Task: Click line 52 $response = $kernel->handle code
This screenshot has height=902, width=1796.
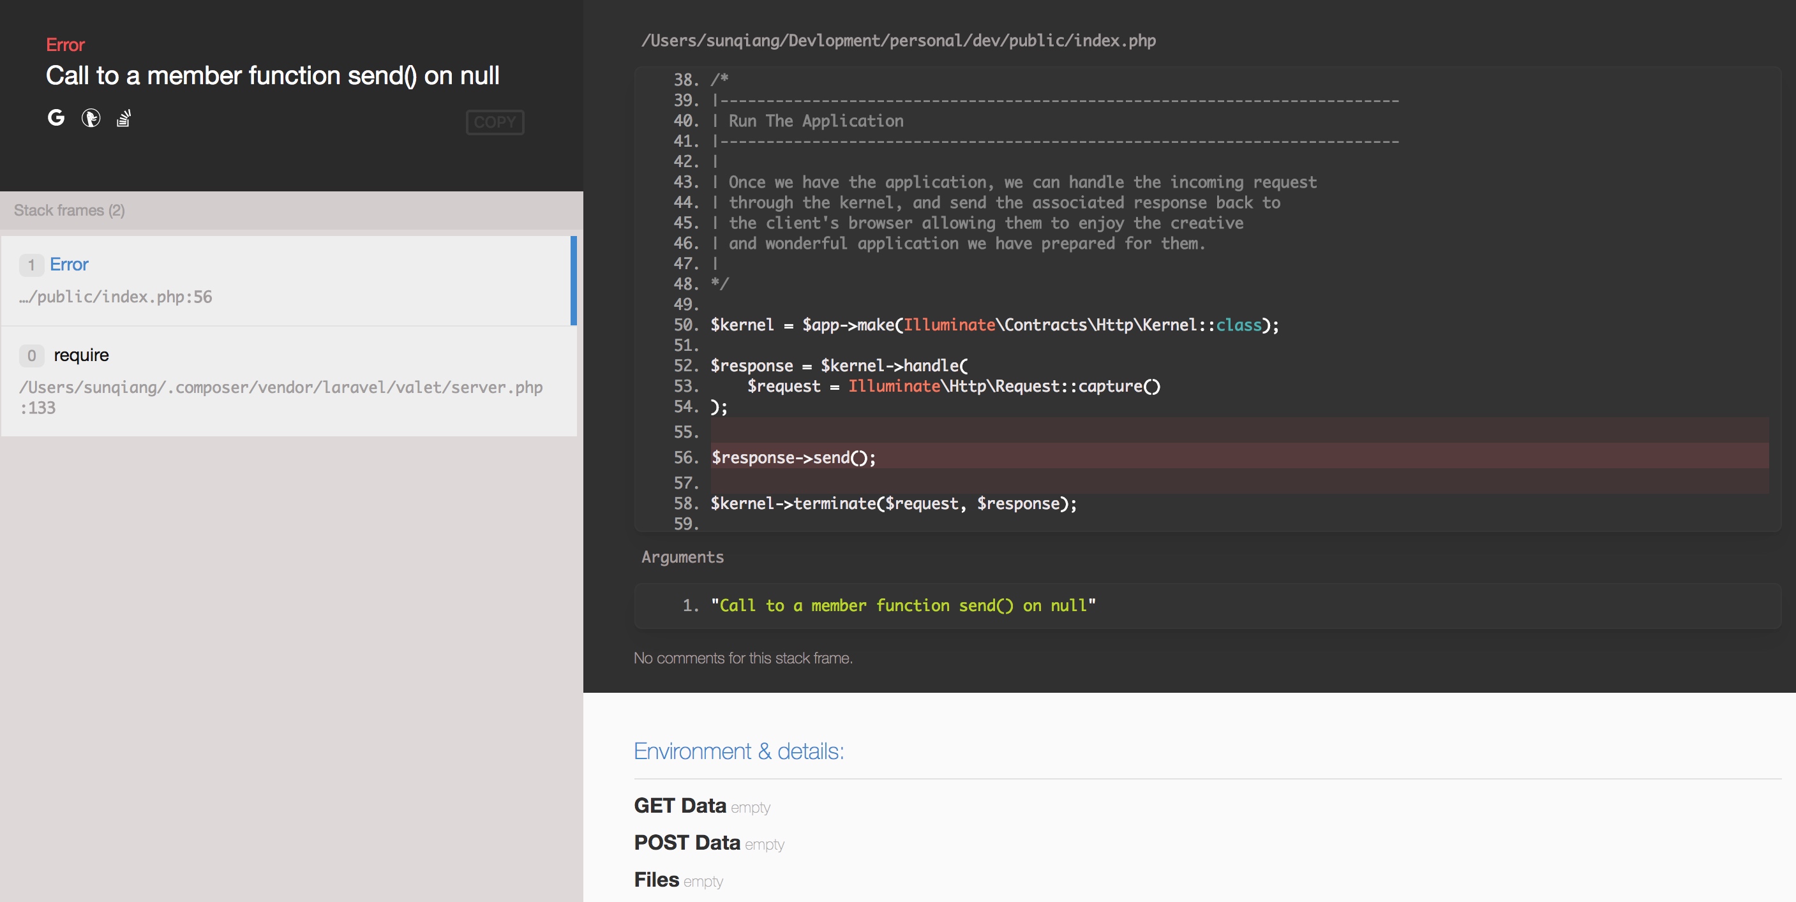Action: coord(839,366)
